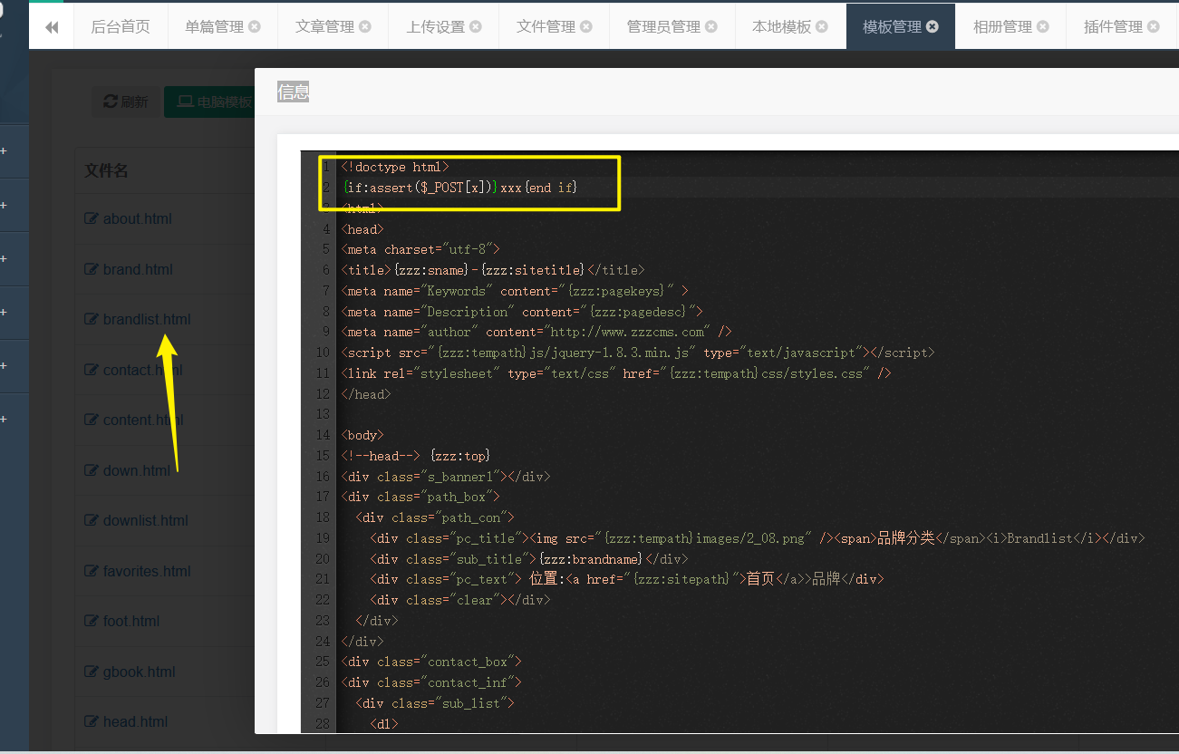Click edit icon beside favorites.html
Viewport: 1179px width, 754px height.
pos(92,571)
